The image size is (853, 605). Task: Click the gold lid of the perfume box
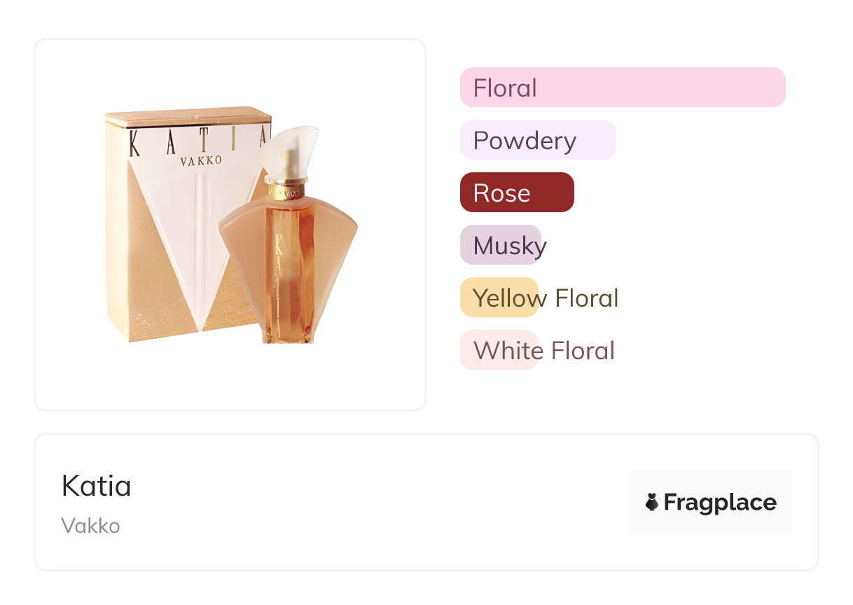point(188,116)
